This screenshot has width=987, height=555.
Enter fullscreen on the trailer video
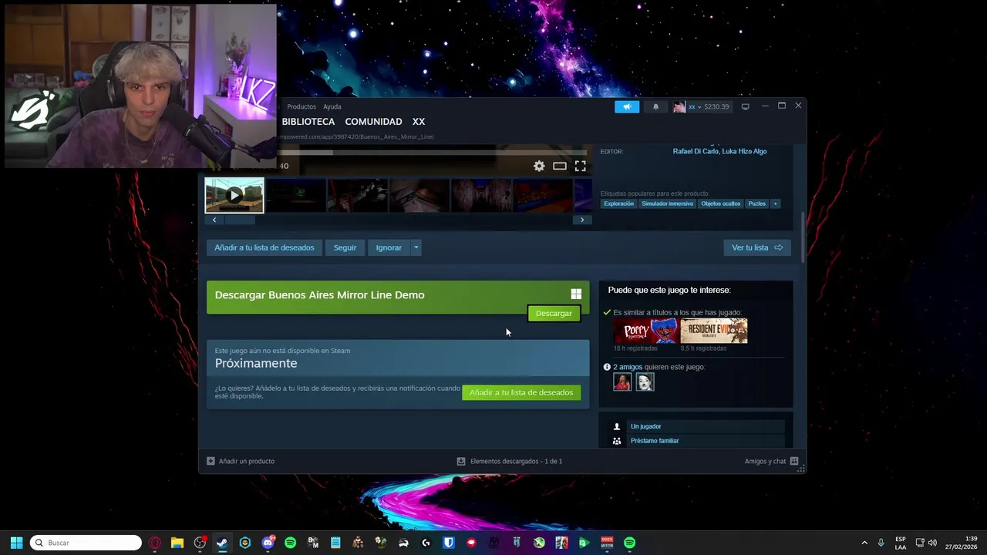(x=580, y=166)
